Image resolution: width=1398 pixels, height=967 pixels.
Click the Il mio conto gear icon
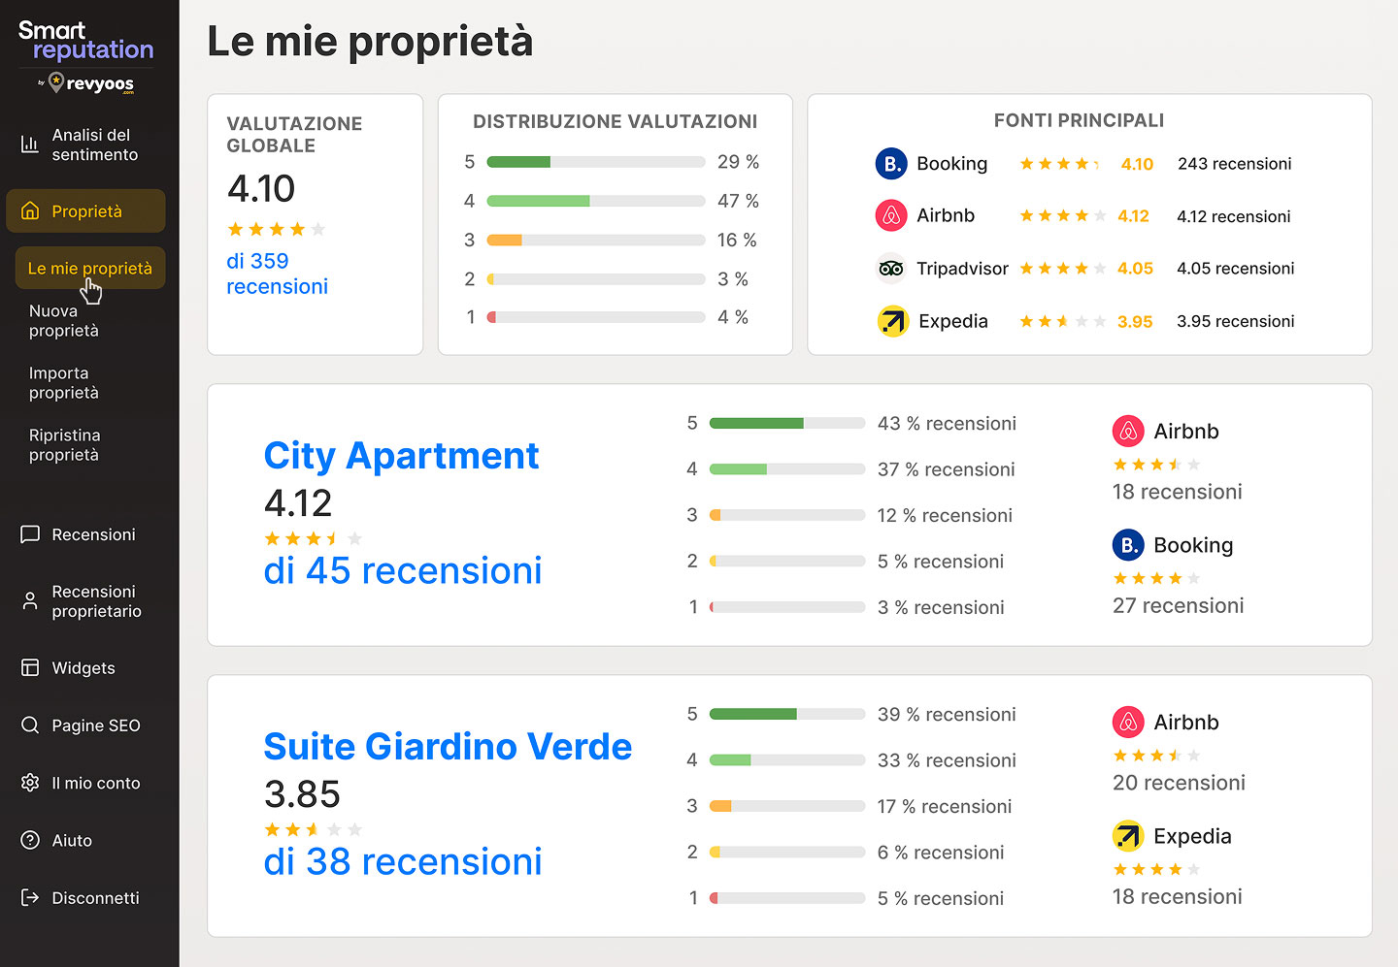30,783
